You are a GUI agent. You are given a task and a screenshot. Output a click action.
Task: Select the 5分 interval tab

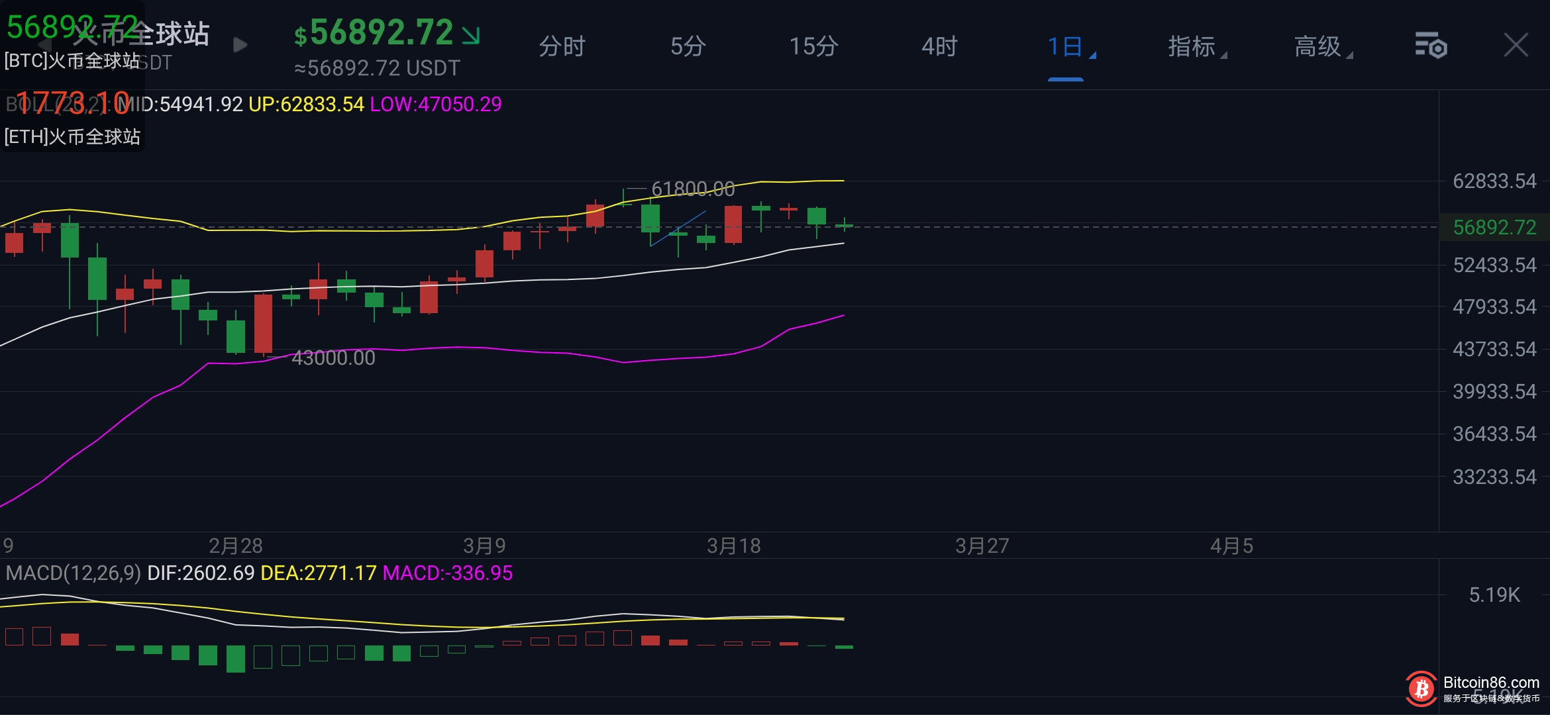[688, 46]
